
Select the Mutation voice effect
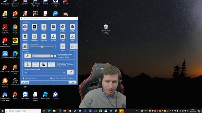53,27
